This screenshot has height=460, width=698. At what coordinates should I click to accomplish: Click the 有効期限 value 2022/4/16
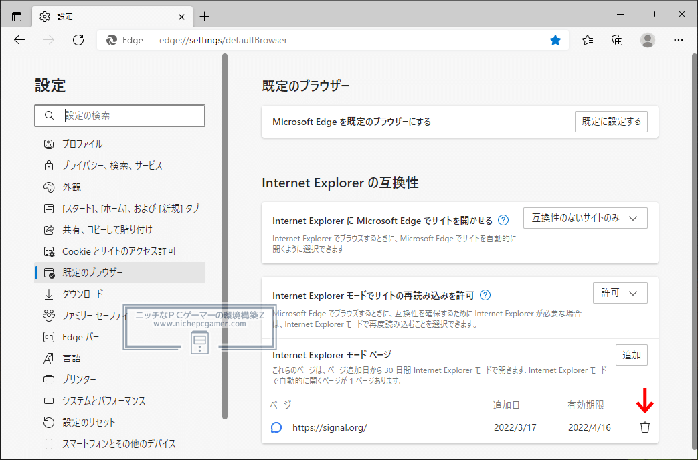590,427
